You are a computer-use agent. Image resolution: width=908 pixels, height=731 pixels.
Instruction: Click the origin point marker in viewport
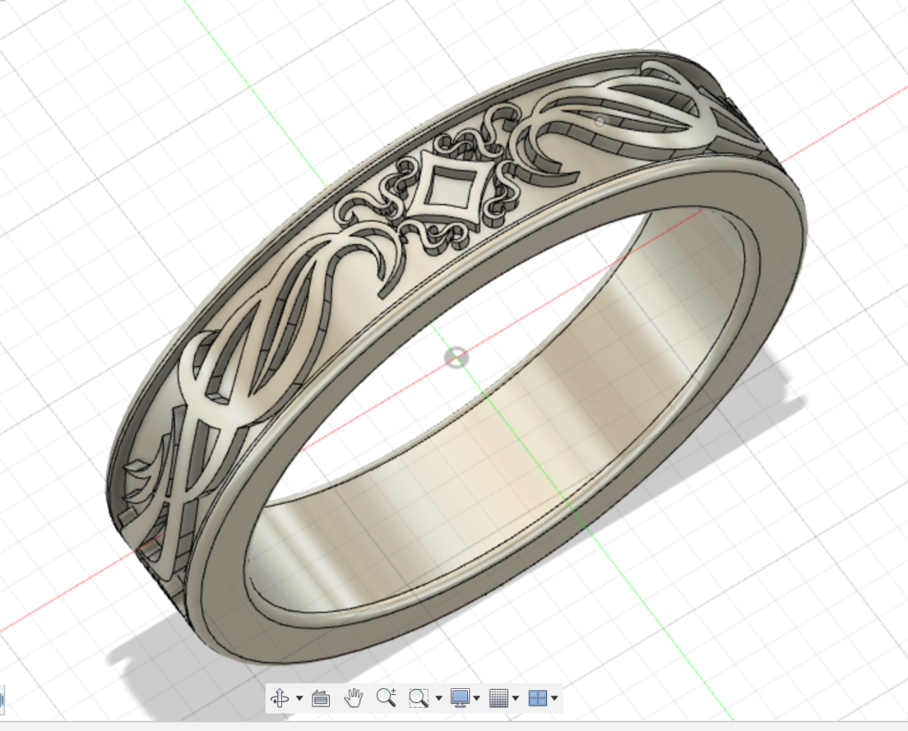tap(456, 357)
